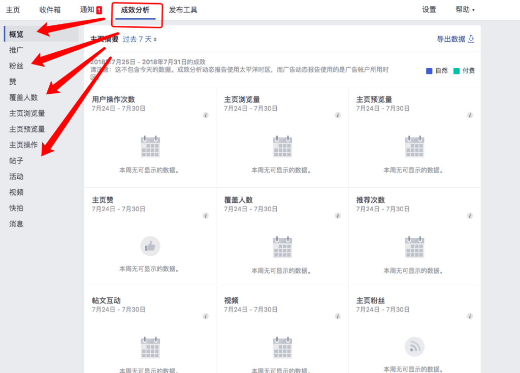Click the info icon on 主页预览量 card

pos(470,115)
